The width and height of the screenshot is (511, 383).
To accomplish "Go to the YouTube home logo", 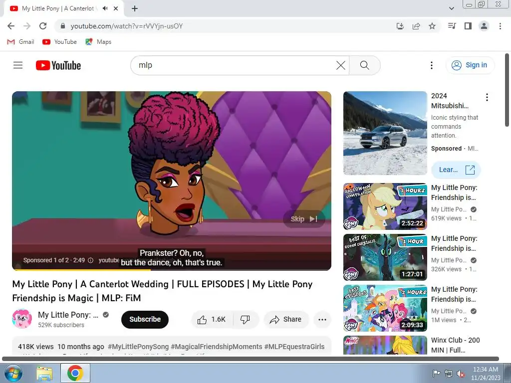I will [58, 65].
